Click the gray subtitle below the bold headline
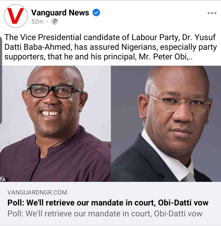Image resolution: width=221 pixels, height=226 pixels. click(105, 213)
